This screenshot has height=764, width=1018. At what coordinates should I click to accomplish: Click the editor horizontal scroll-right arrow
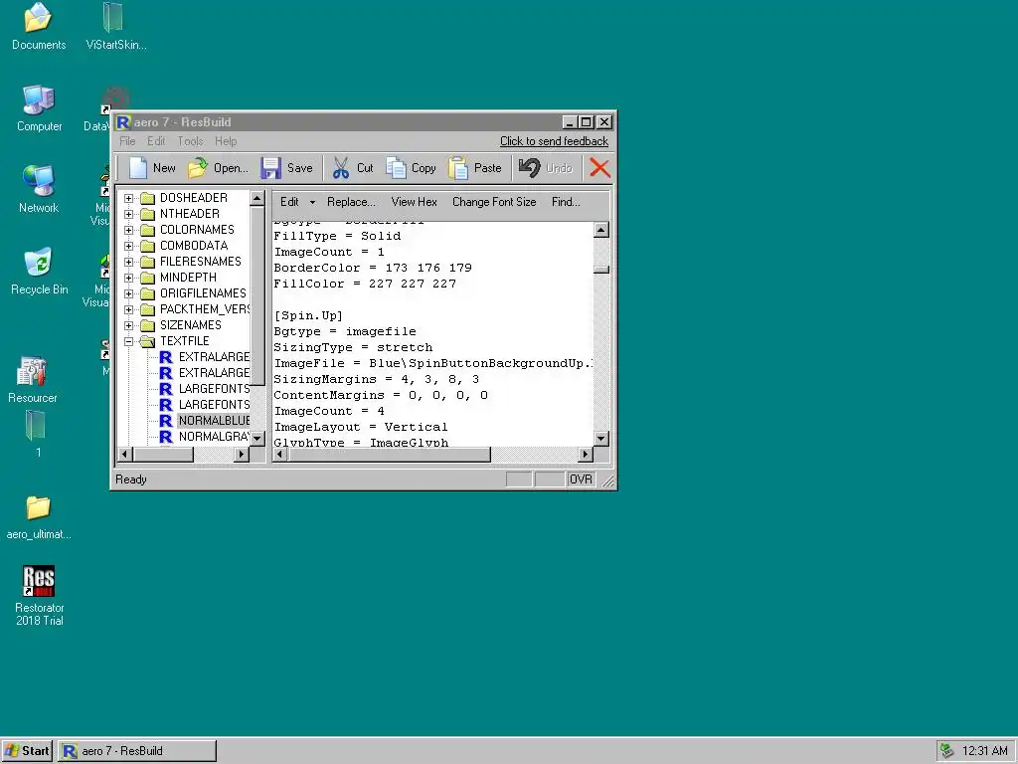tap(586, 454)
